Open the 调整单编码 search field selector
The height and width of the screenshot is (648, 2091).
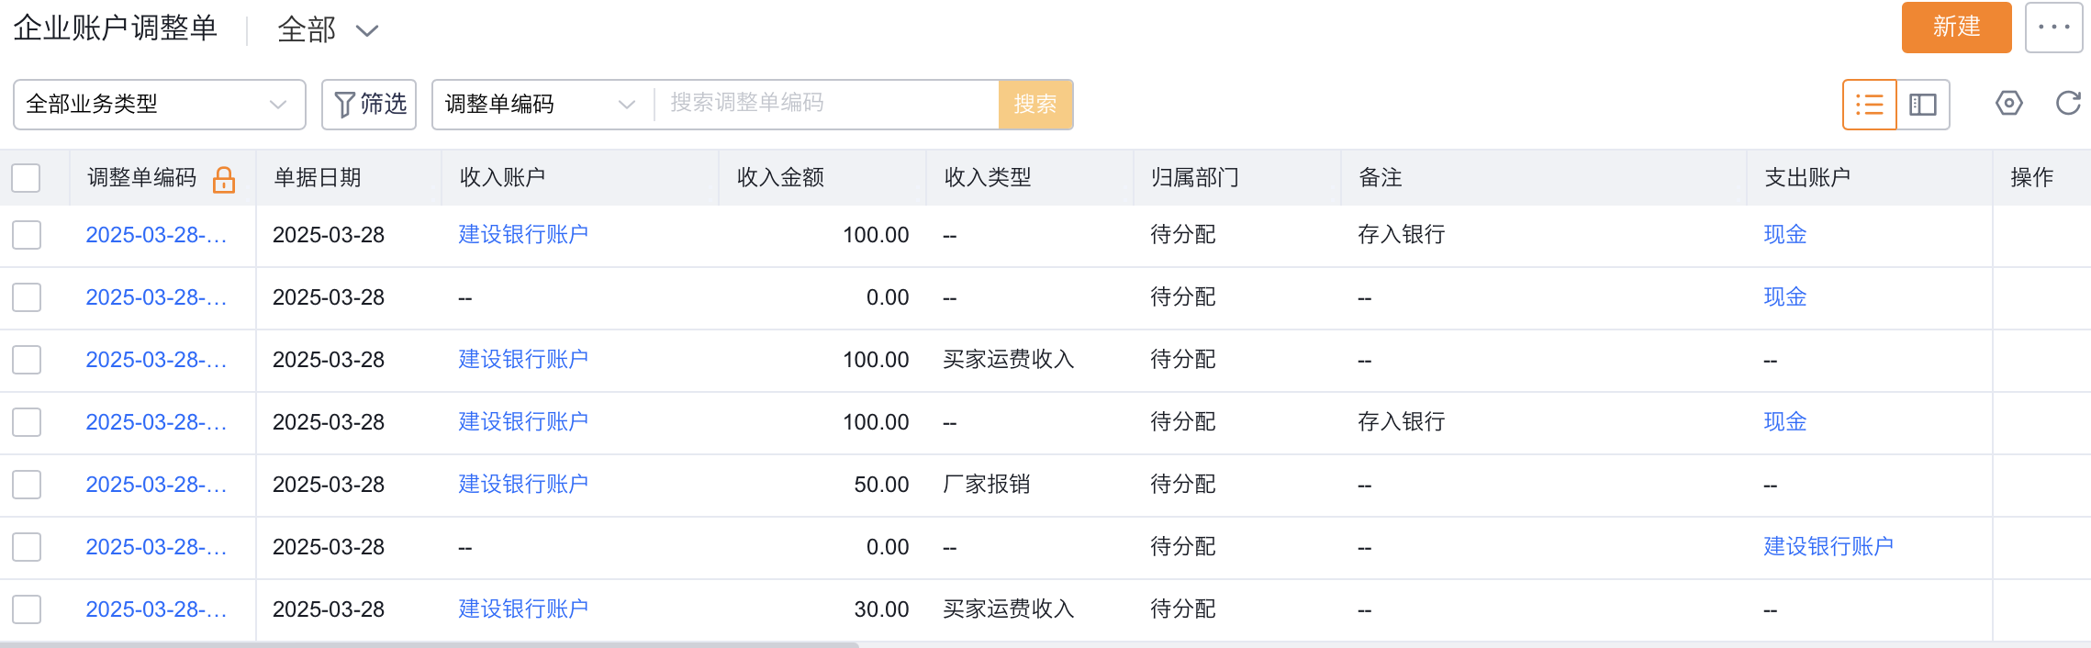click(542, 105)
